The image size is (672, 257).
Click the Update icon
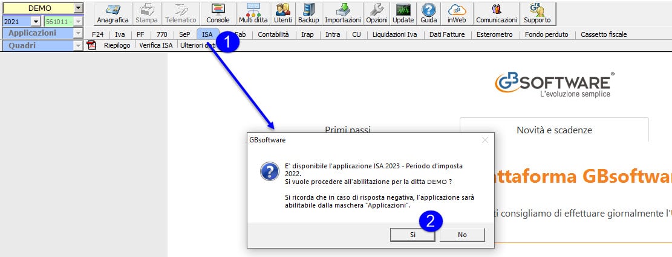403,13
